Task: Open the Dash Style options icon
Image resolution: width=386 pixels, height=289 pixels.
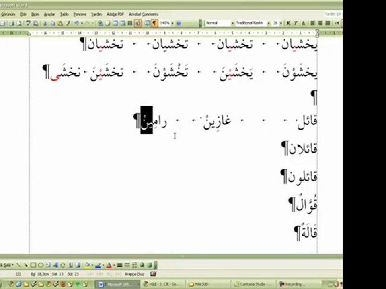Action: (127, 265)
